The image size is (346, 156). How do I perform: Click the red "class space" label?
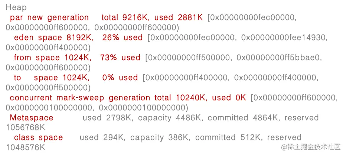click(38, 138)
